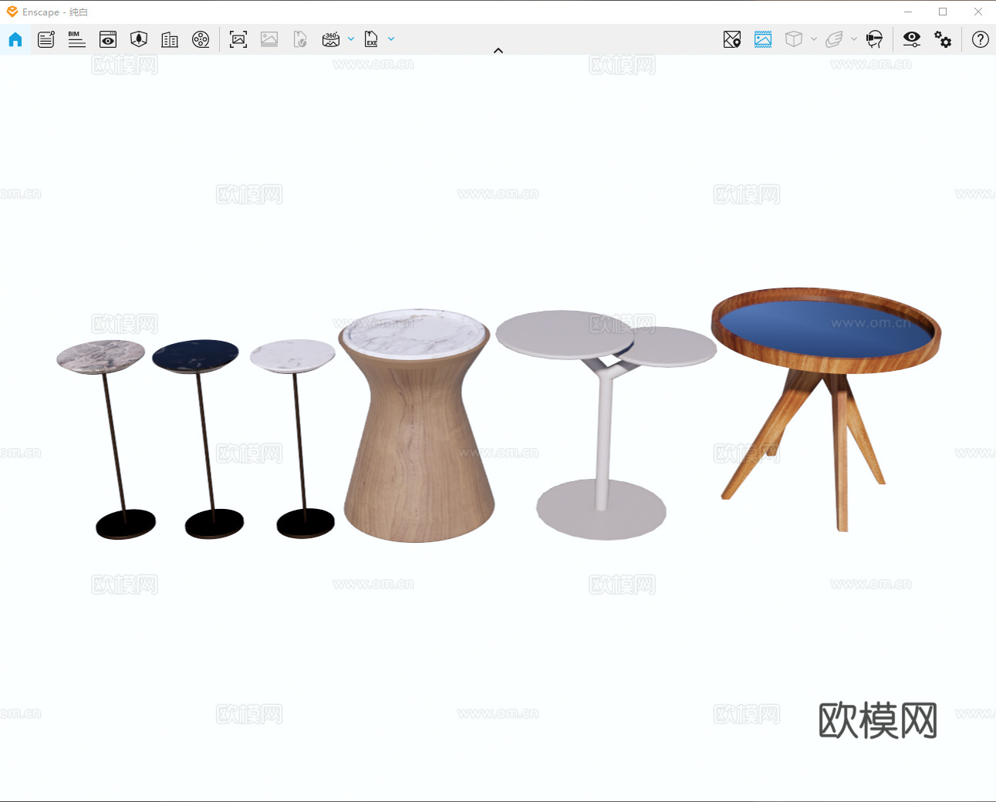Expand the 360 panorama dropdown arrow
Viewport: 996px width, 802px height.
pyautogui.click(x=351, y=39)
